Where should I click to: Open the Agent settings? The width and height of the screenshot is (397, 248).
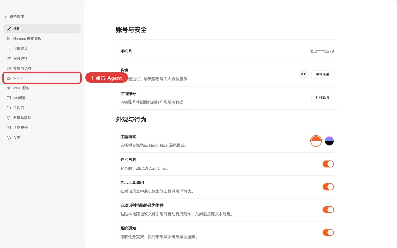point(42,78)
